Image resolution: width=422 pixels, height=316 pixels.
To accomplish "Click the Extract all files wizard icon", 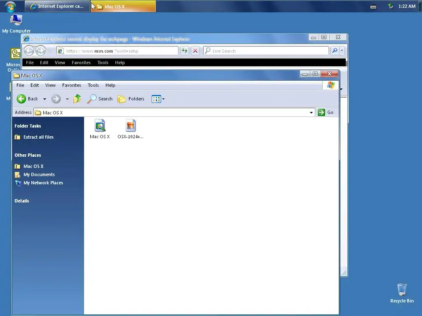I will click(x=17, y=137).
